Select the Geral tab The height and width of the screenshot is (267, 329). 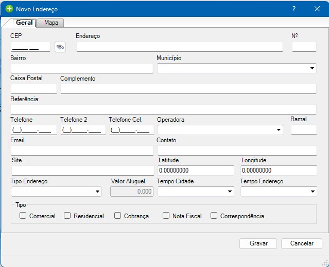coord(25,23)
